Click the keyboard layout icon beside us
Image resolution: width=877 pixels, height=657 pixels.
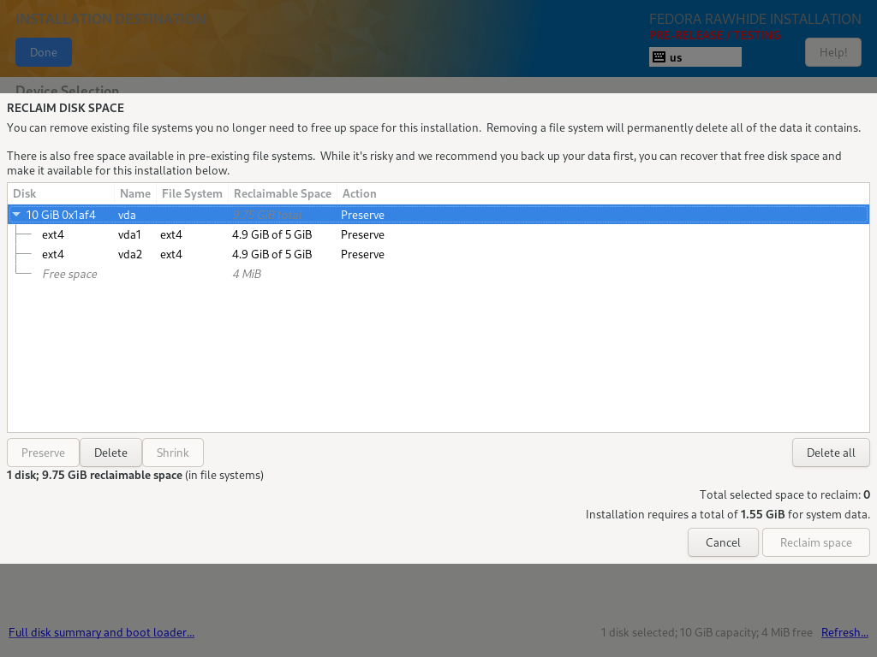click(659, 57)
